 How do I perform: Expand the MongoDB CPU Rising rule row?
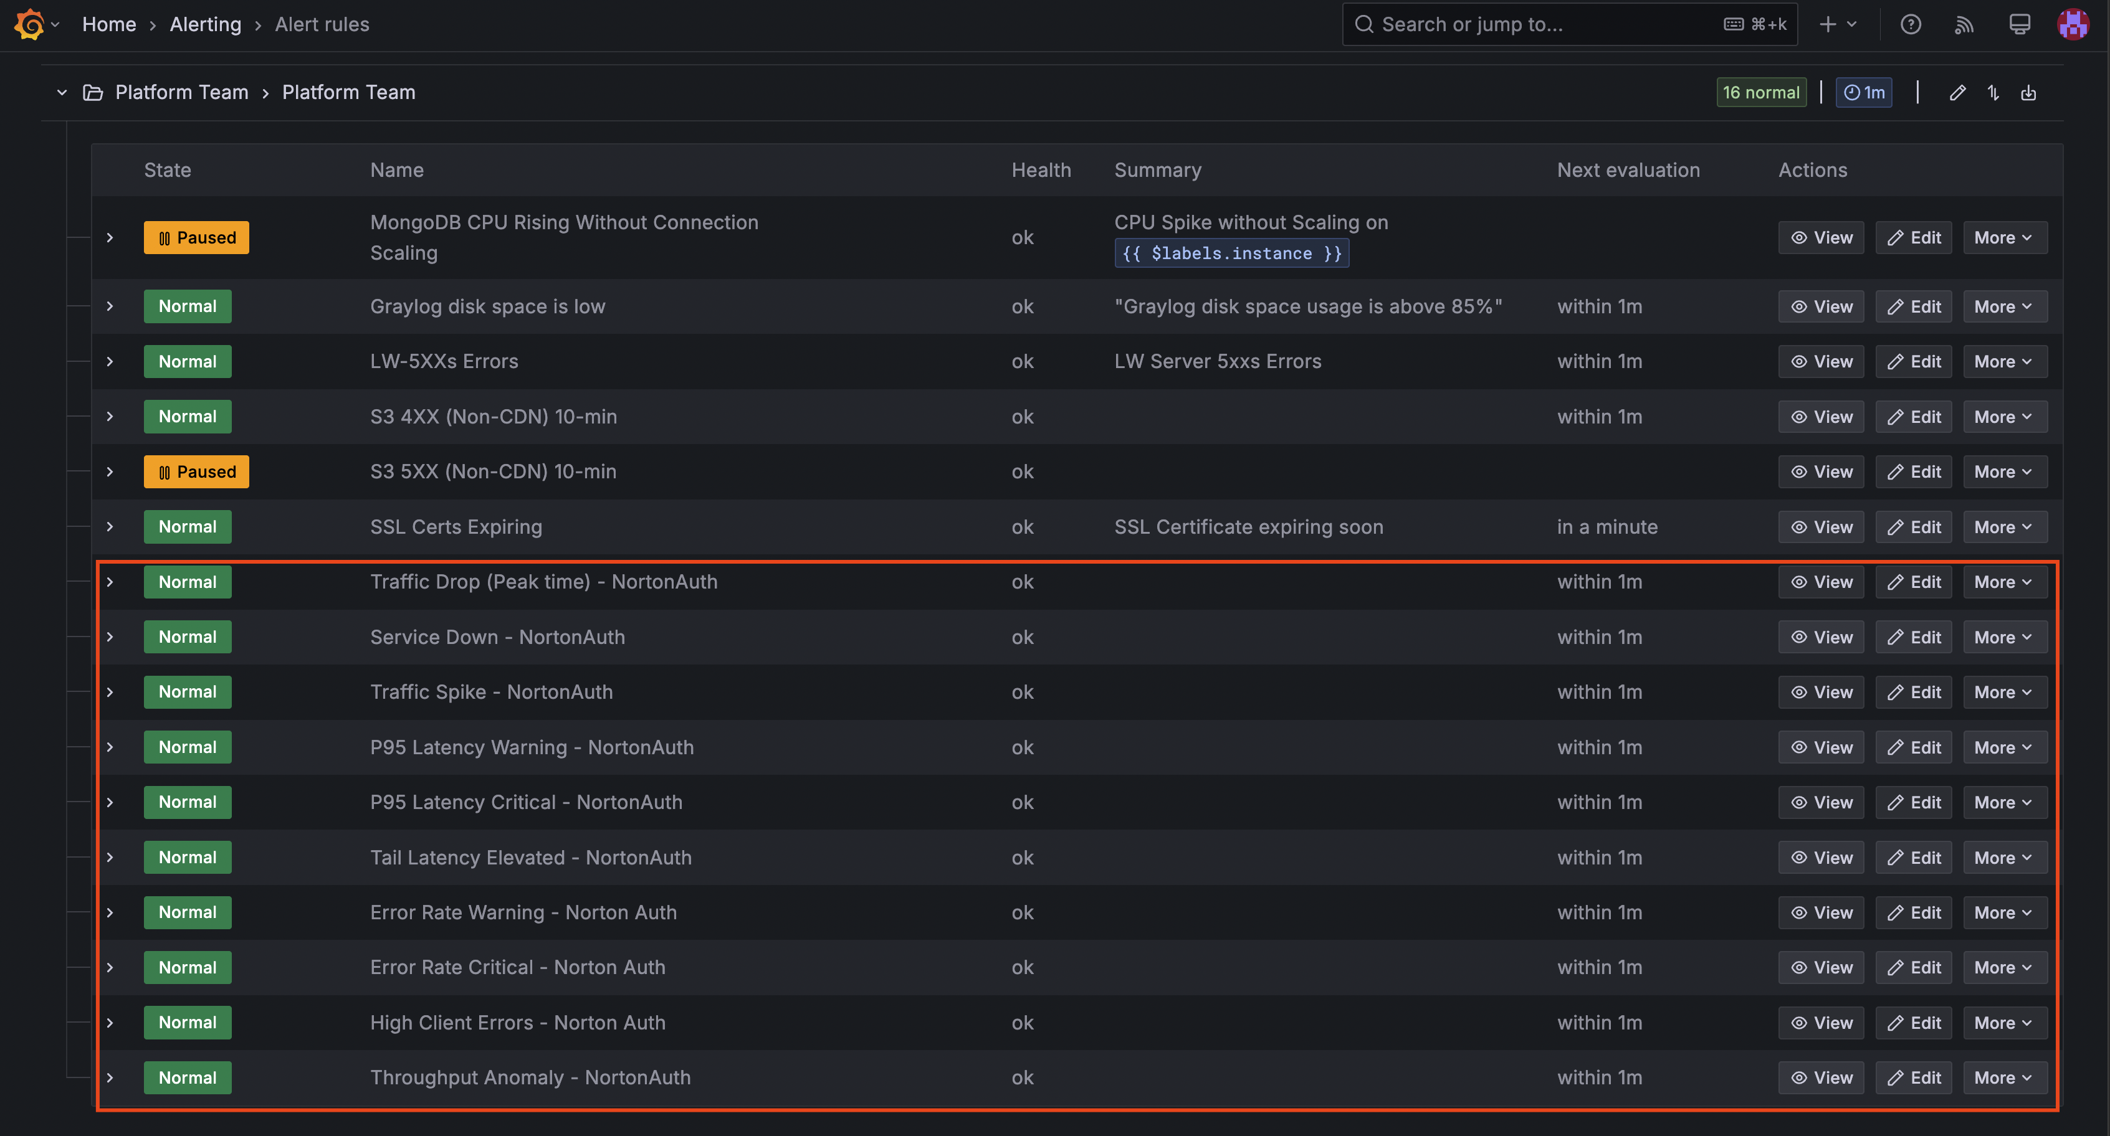tap(110, 237)
